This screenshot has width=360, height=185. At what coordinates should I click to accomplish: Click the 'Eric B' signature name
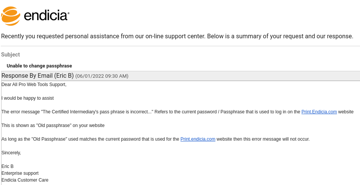tap(7, 166)
